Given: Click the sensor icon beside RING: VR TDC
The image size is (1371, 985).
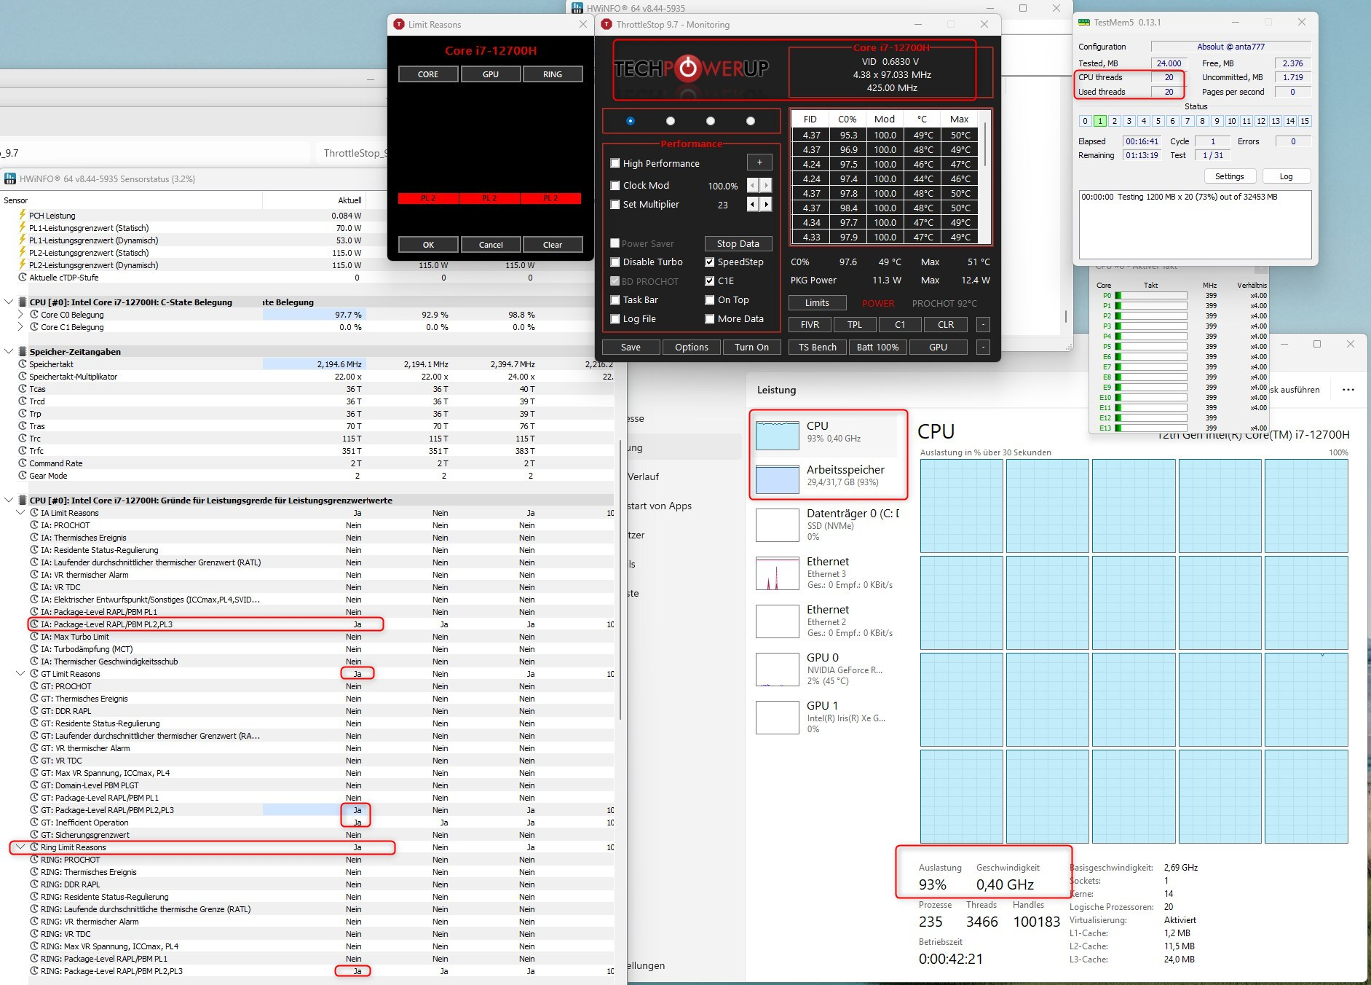Looking at the screenshot, I should tap(34, 933).
